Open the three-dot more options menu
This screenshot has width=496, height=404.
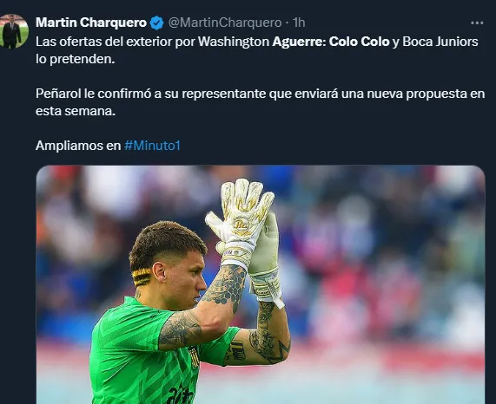coord(477,23)
